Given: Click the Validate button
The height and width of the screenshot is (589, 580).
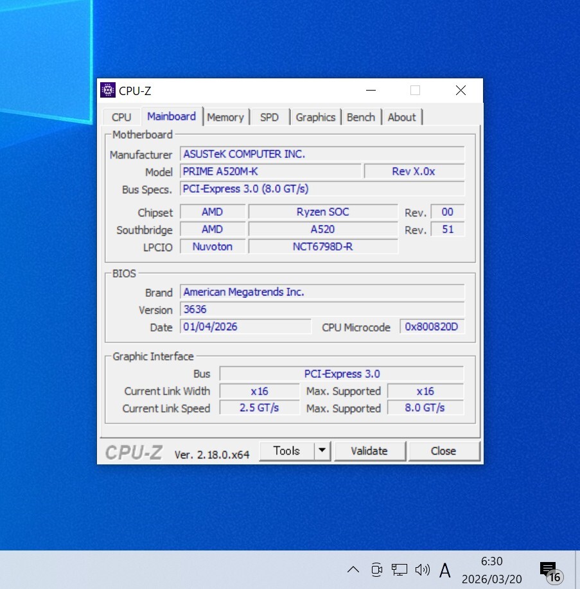Looking at the screenshot, I should click(369, 451).
